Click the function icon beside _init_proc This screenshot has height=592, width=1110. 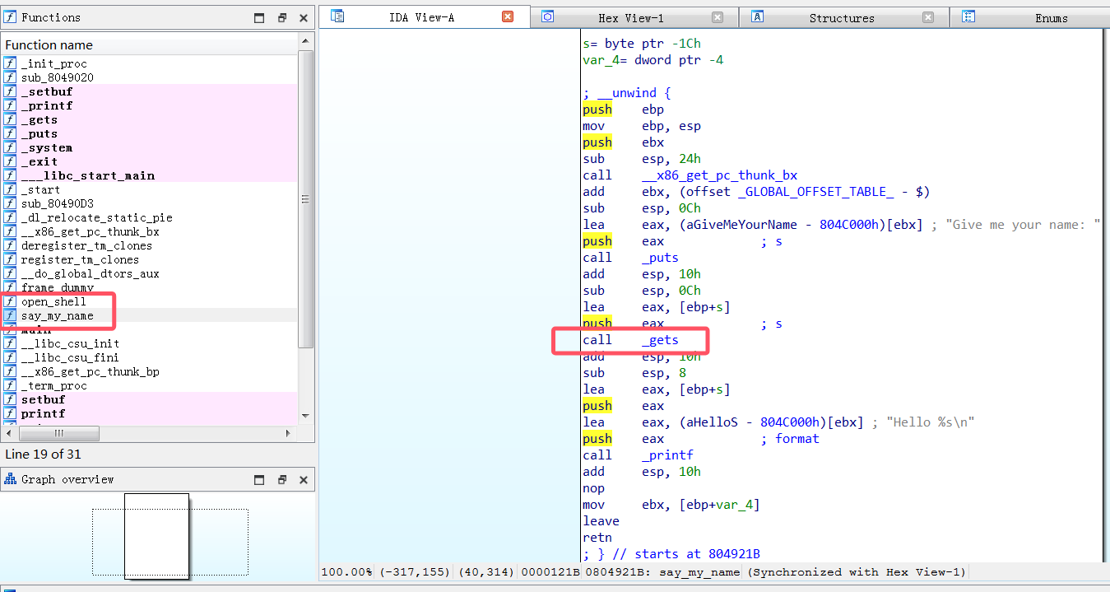tap(10, 63)
